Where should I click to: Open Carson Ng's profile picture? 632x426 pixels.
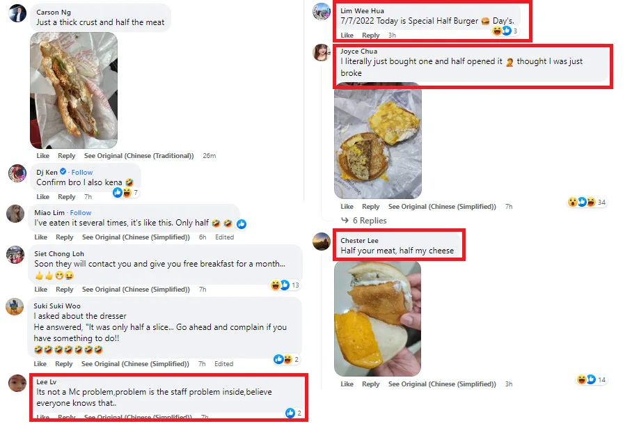tap(17, 14)
